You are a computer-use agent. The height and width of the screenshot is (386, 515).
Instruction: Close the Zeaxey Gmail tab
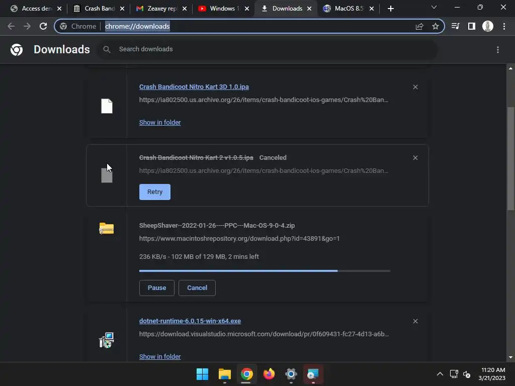point(185,9)
